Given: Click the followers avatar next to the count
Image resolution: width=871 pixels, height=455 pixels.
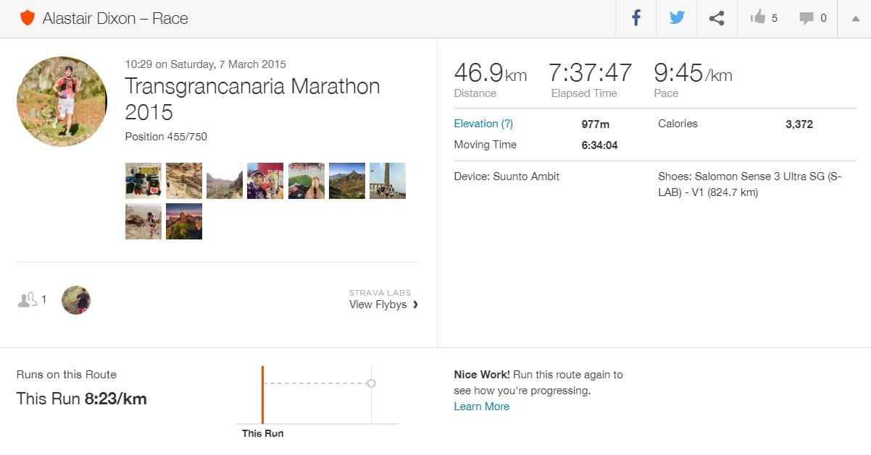Looking at the screenshot, I should (x=77, y=299).
